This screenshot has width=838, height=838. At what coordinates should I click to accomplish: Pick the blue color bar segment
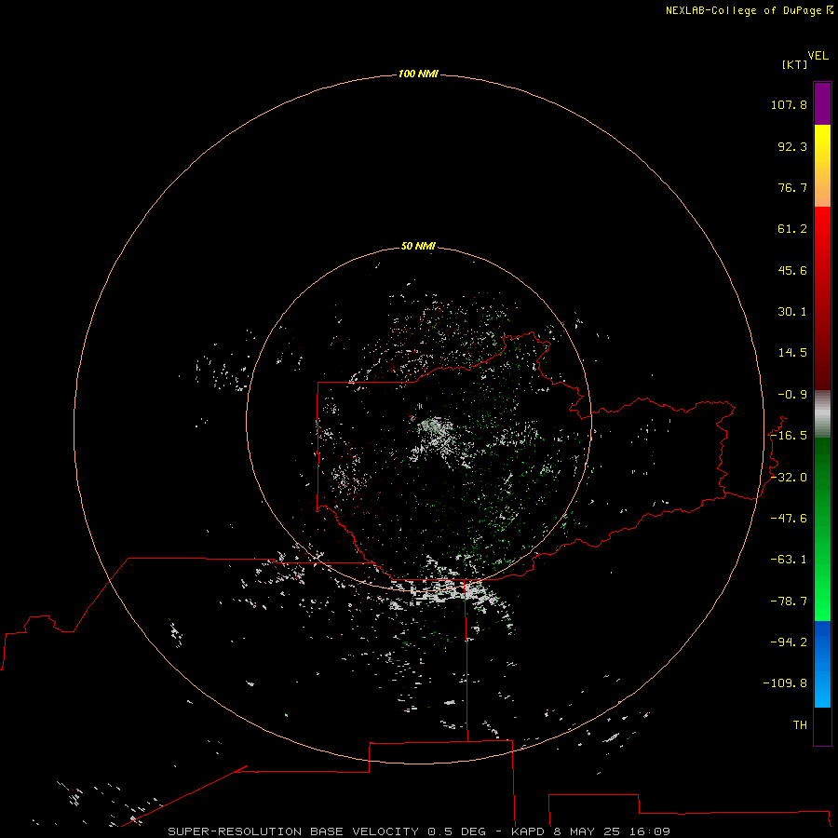(x=822, y=664)
